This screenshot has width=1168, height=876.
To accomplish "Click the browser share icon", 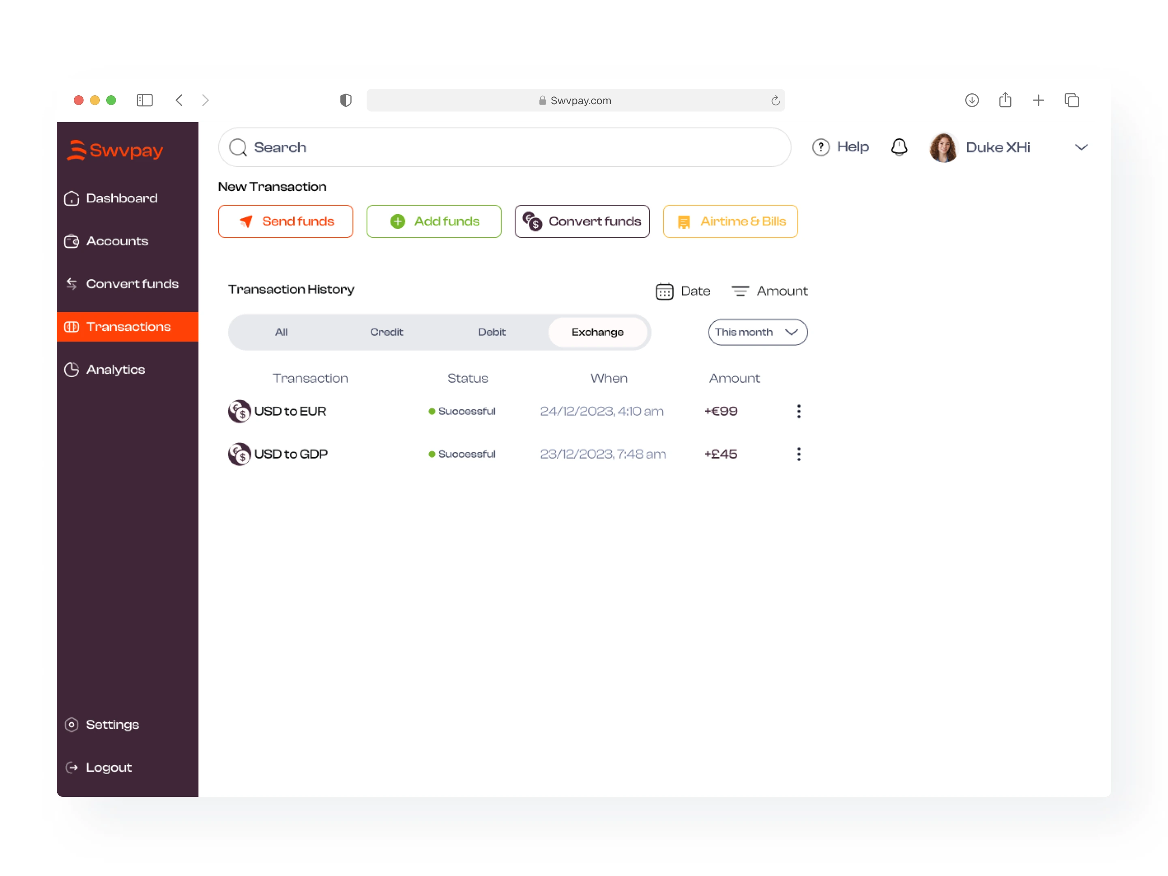I will tap(1005, 100).
